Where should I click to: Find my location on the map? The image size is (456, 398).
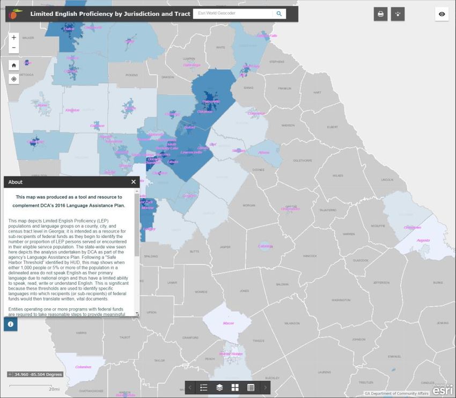pos(14,79)
